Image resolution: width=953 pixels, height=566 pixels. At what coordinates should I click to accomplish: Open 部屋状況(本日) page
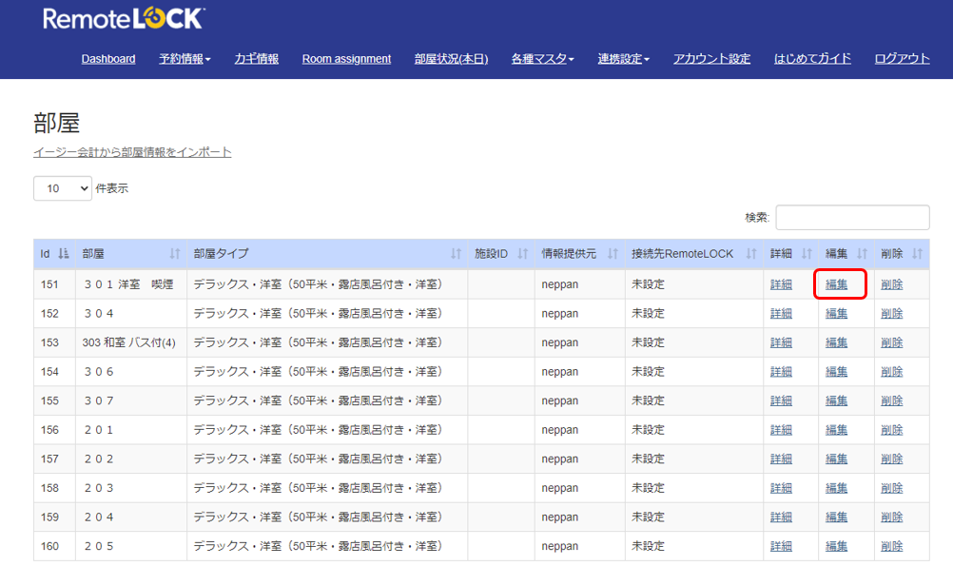click(x=451, y=59)
